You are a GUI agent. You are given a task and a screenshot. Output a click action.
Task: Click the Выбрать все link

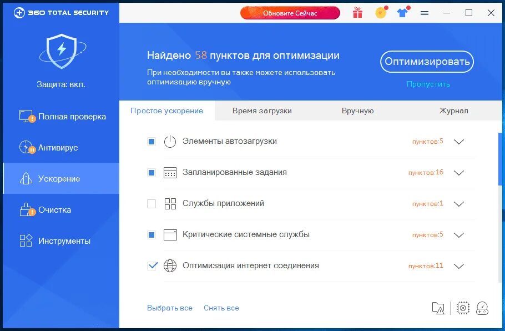click(x=170, y=308)
